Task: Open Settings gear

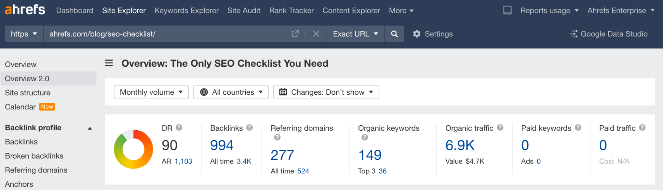Action: point(432,34)
